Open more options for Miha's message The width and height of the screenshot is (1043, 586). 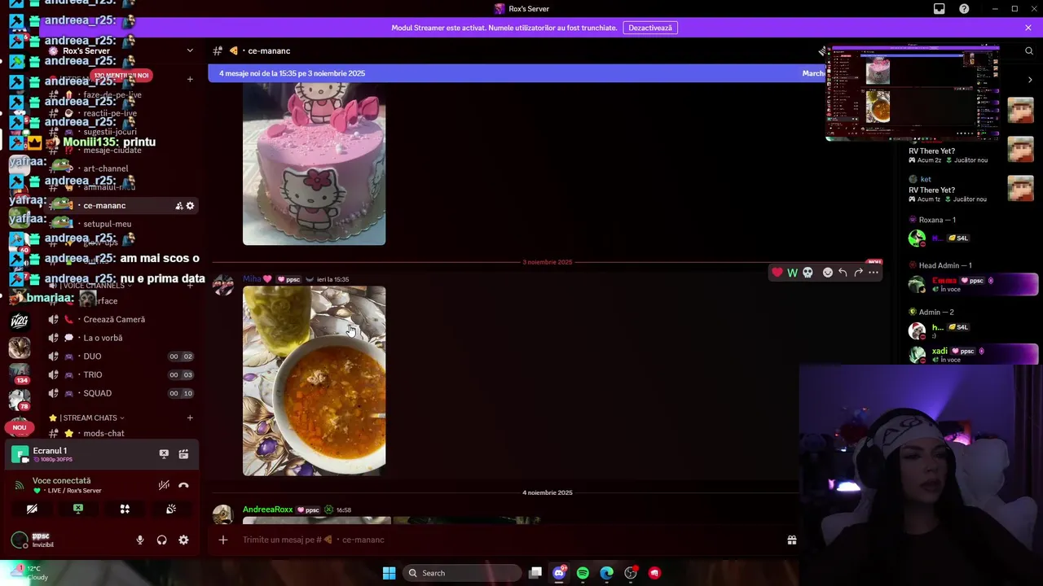click(873, 273)
